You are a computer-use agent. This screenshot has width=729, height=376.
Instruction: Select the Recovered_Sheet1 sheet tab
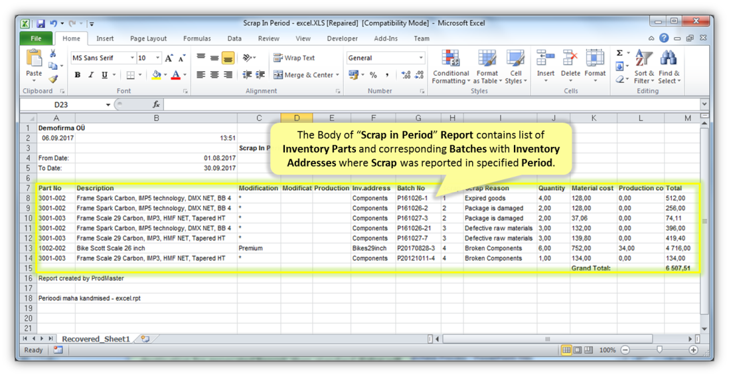click(96, 339)
